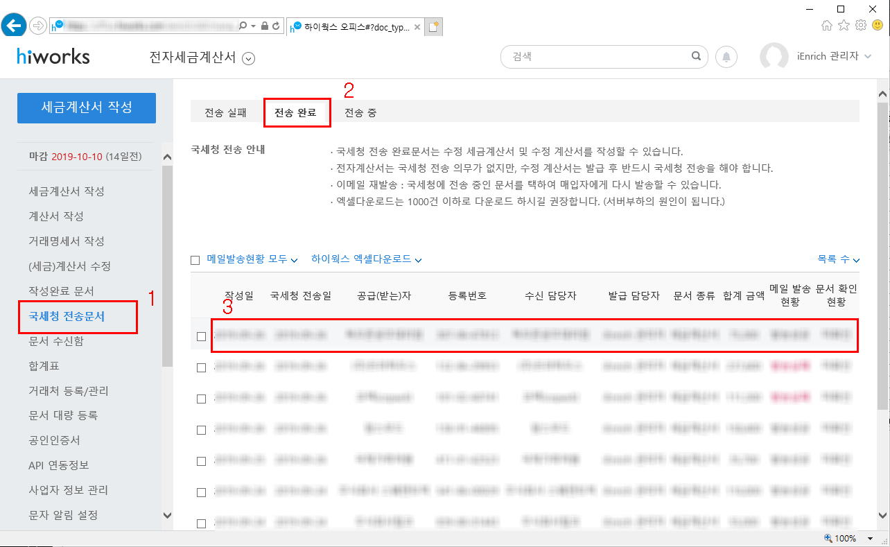Click the hiworks logo
Screen dimensions: 890x547
[x=53, y=57]
